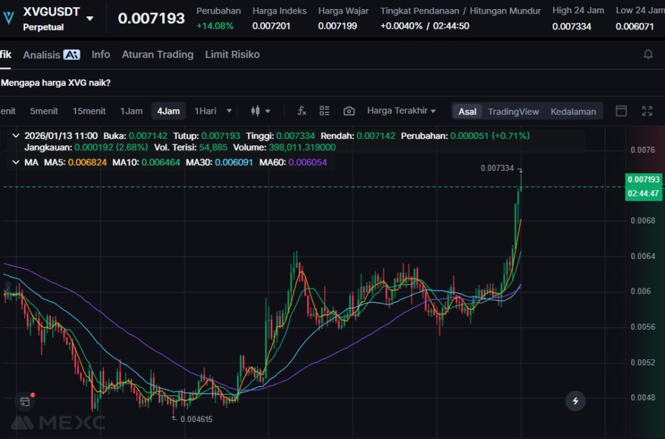Switch chart view to Kedalaman
This screenshot has width=665, height=439.
coord(573,111)
